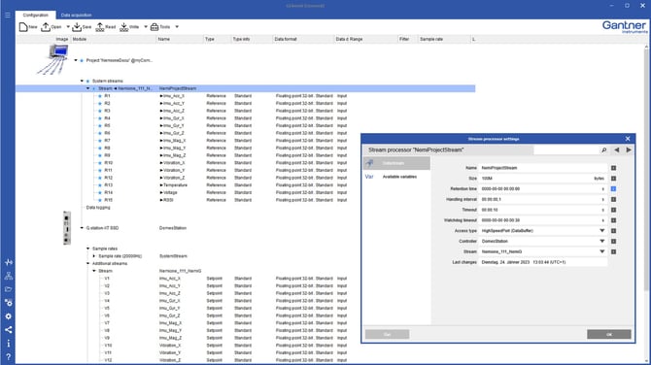Screen dimensions: 651x365
Task: Click the Name field NemiProjectStream
Action: click(542, 168)
